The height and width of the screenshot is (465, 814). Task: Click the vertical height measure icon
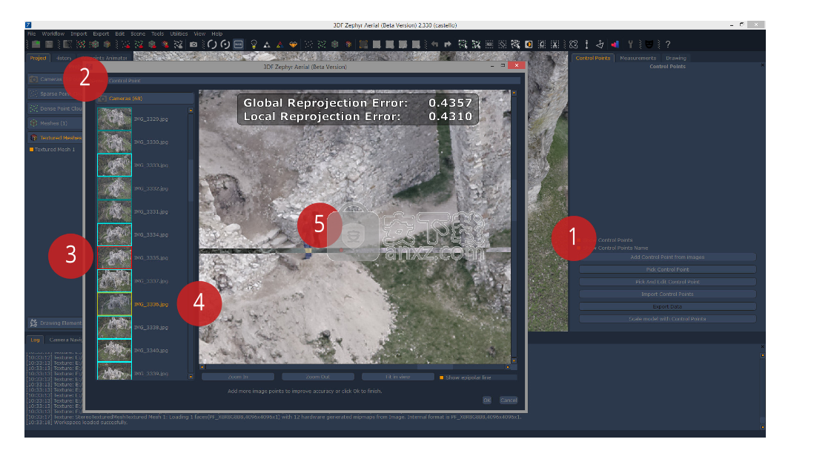[586, 44]
